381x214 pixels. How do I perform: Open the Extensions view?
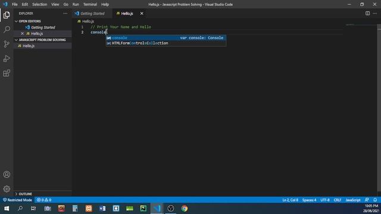[x=7, y=73]
